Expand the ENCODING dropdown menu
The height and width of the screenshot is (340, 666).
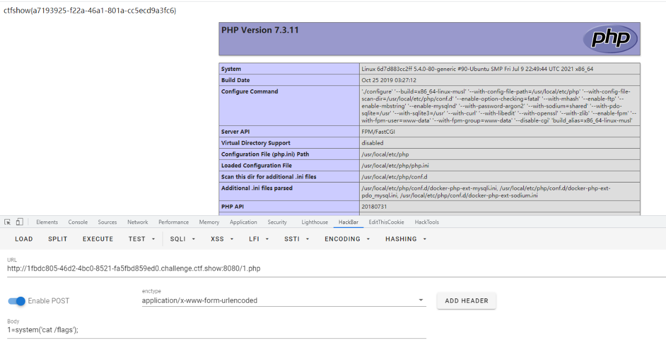pos(347,239)
